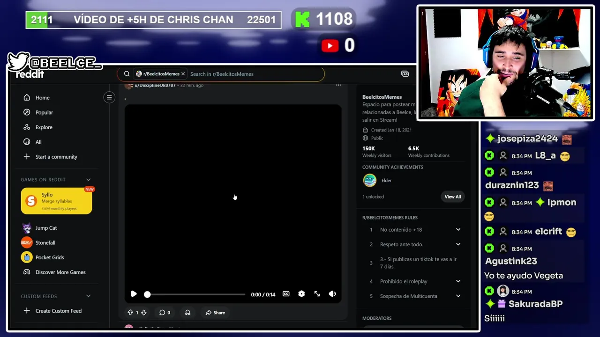
Task: Remove the r/BeelcitosMemes search filter chip
Action: [183, 74]
